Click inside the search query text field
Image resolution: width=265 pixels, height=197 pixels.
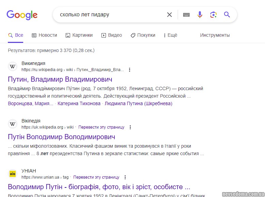[109, 15]
